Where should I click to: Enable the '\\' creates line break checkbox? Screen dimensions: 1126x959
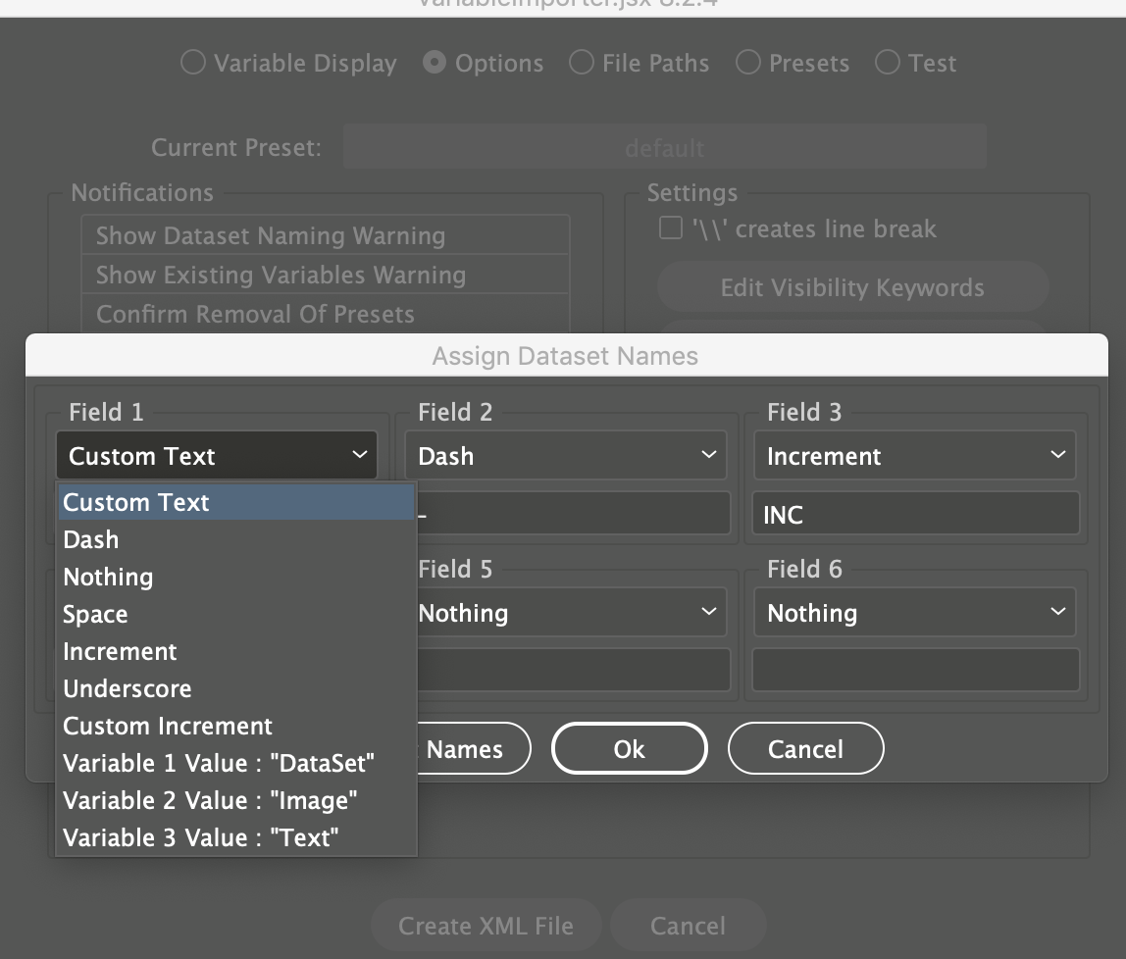coord(671,228)
